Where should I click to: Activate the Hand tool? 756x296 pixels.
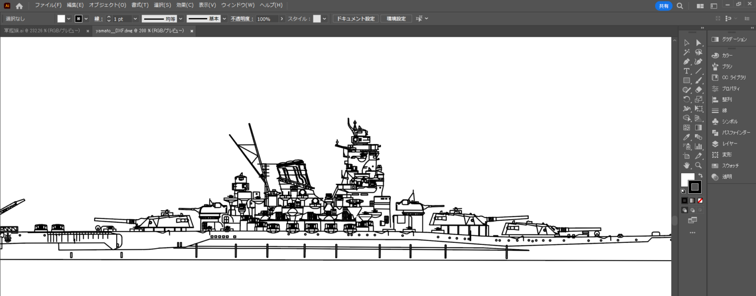click(687, 165)
